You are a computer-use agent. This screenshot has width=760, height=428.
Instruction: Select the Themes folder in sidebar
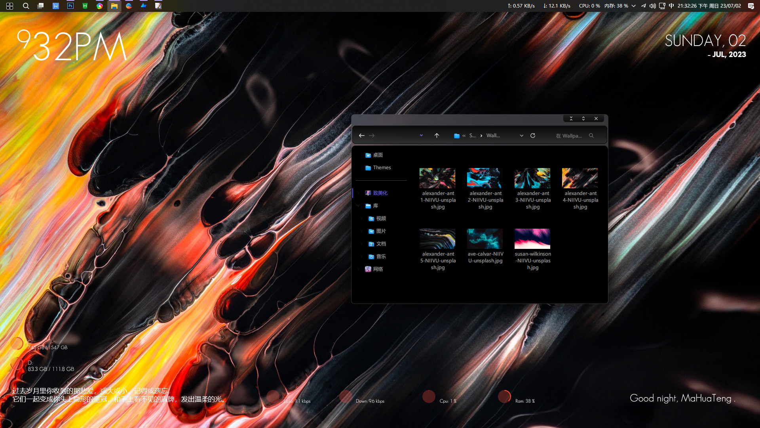(382, 168)
